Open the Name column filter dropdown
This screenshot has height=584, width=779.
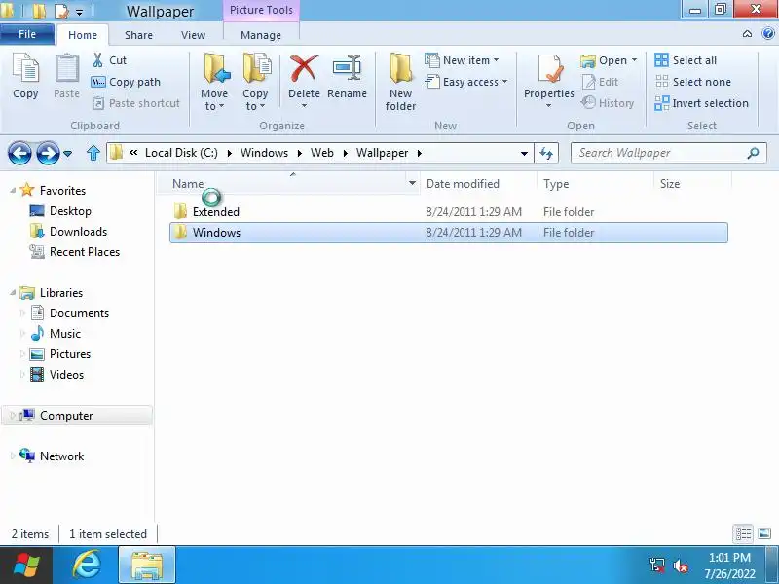[412, 184]
